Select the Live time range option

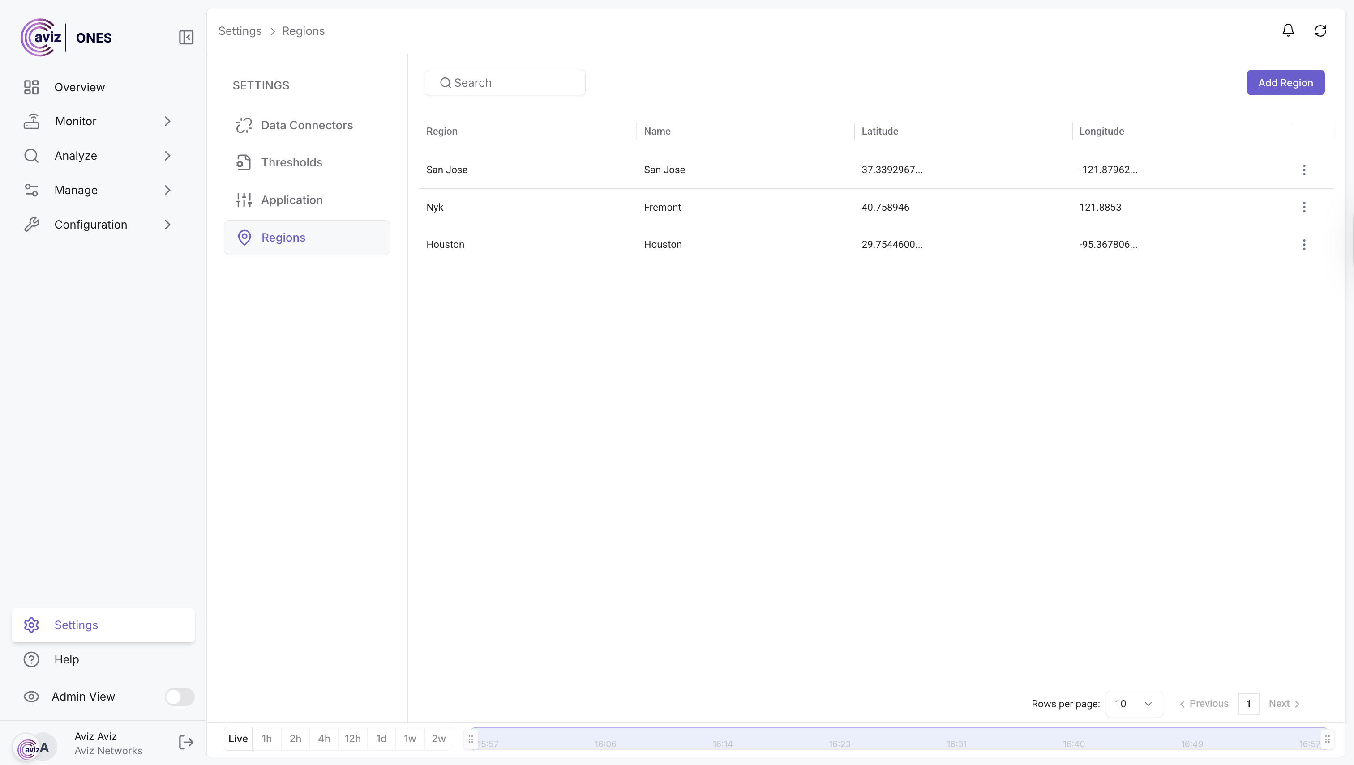point(238,739)
